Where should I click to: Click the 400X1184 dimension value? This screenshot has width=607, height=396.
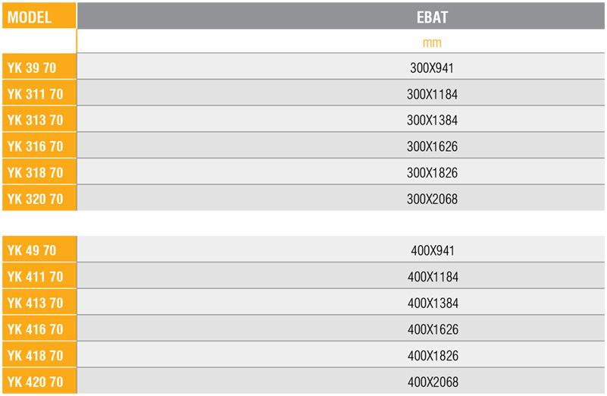(433, 277)
